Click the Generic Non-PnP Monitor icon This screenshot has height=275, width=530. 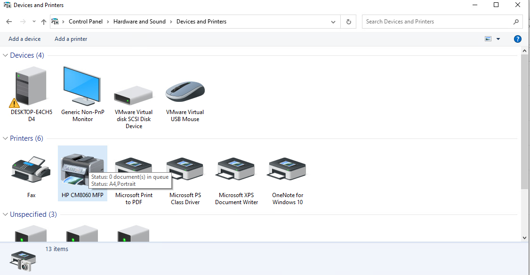pos(82,87)
